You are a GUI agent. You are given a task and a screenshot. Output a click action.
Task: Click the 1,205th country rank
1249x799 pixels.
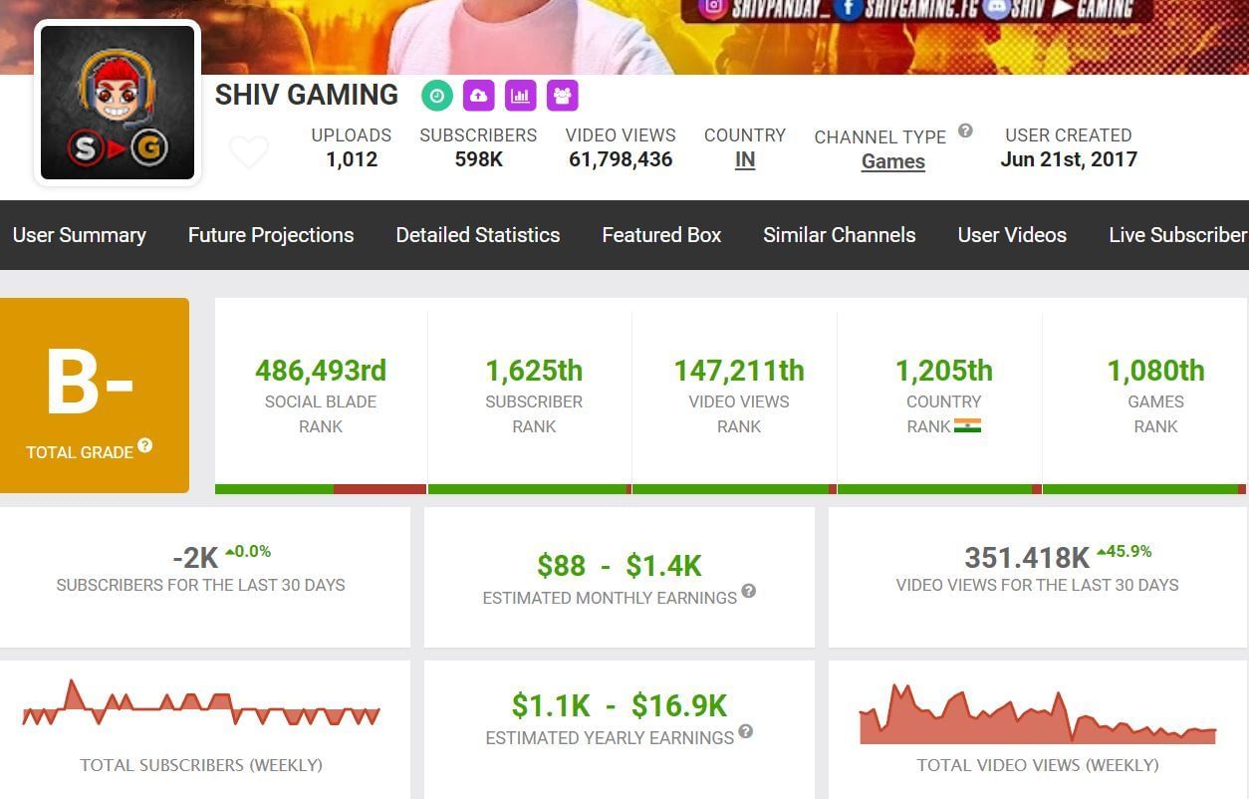[944, 371]
